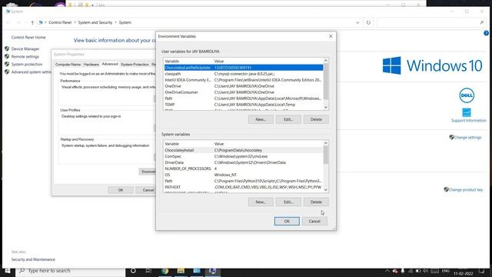Open Task View from the taskbar
The width and height of the screenshot is (492, 277).
pos(148,271)
